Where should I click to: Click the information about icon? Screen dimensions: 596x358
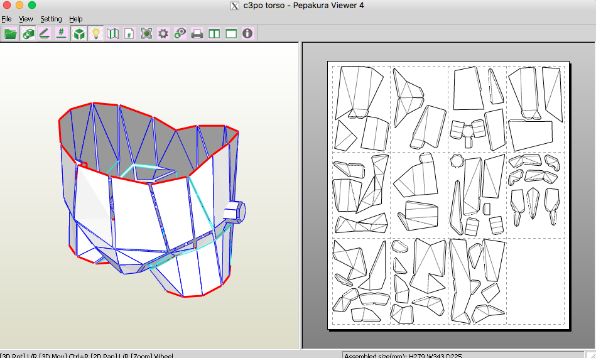(247, 33)
